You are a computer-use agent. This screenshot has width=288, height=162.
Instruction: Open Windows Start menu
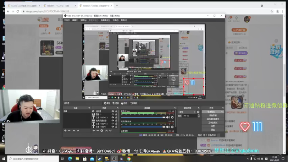pyautogui.click(x=4, y=159)
